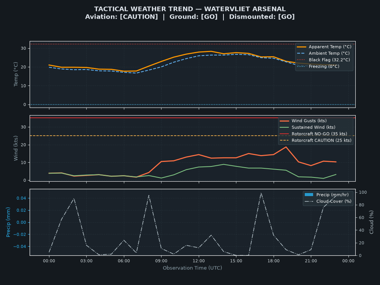Click the '15:00' time tick label
Image resolution: width=380 pixels, height=285 pixels.
coord(236,261)
